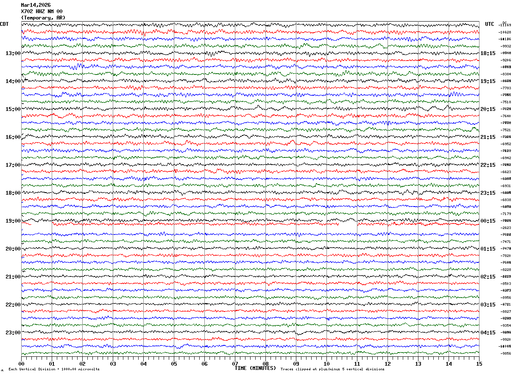Click the vertical division microvolts footnote
513x375 pixels.
point(54,369)
